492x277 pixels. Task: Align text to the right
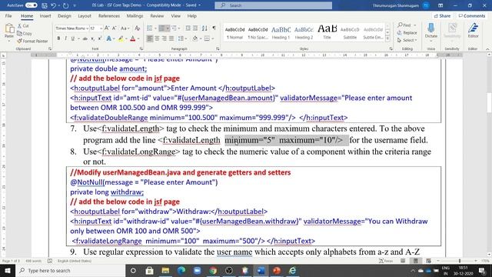(x=164, y=38)
